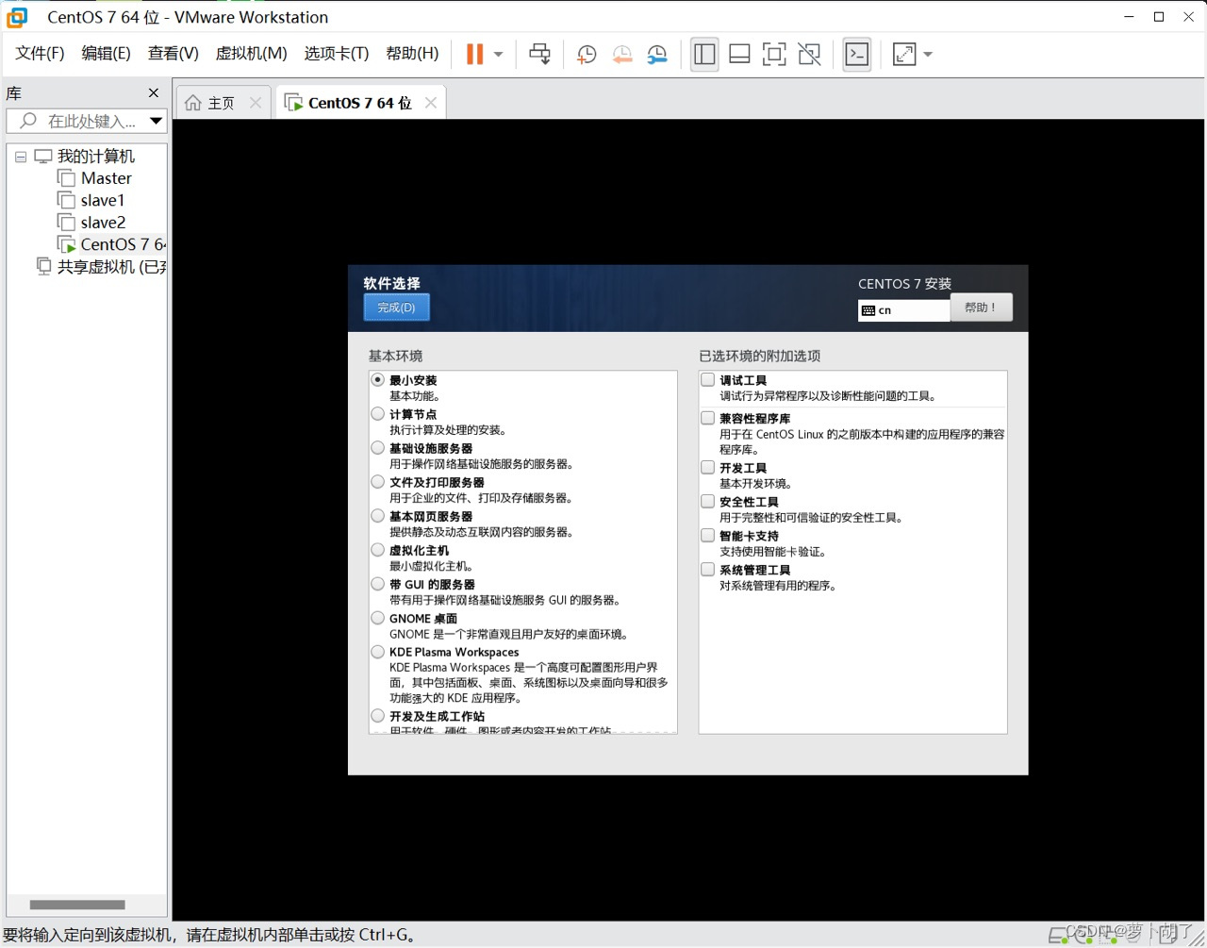The height and width of the screenshot is (948, 1207).
Task: Close the 库 library panel
Action: pos(154,92)
